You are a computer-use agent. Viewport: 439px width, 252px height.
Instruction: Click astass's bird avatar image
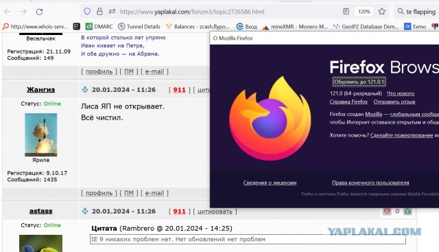point(41,243)
